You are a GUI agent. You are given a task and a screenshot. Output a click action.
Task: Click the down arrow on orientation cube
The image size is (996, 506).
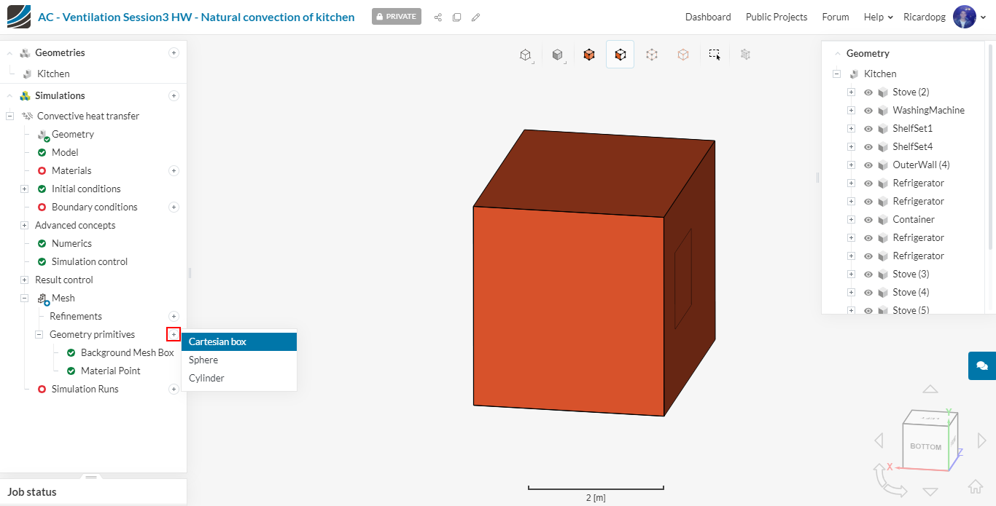point(930,491)
